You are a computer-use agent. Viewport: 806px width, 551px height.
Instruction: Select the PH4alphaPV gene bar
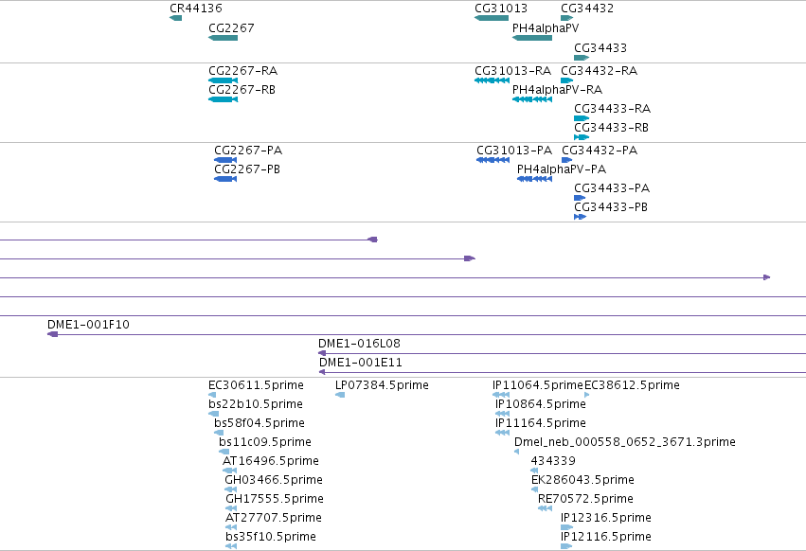click(532, 38)
